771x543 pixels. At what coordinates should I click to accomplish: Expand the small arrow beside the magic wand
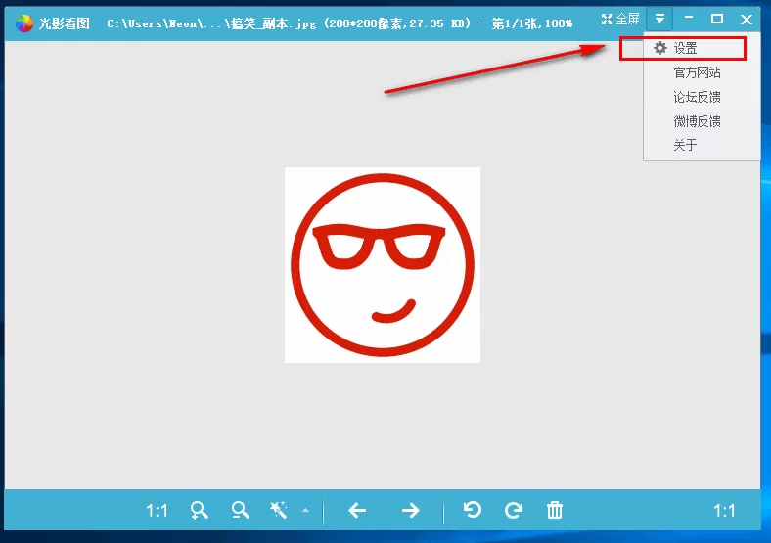coord(306,510)
